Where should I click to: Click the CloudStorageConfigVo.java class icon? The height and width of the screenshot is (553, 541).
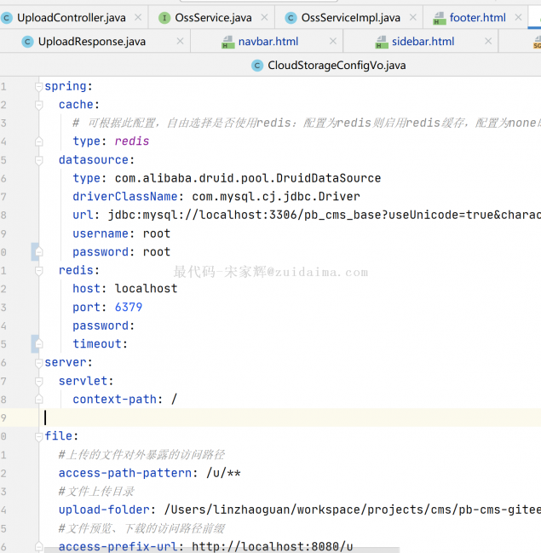257,66
